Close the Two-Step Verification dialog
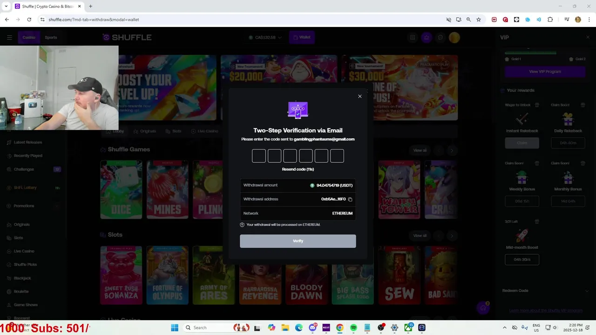The width and height of the screenshot is (596, 335). pyautogui.click(x=359, y=96)
